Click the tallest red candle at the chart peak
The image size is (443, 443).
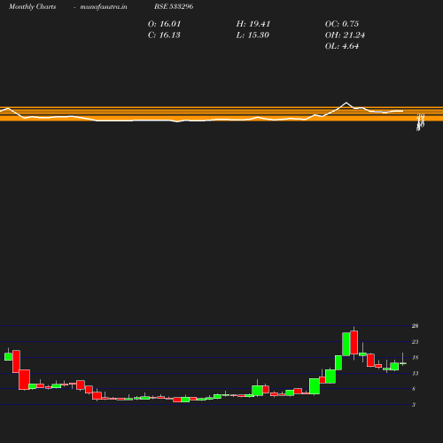(x=354, y=343)
